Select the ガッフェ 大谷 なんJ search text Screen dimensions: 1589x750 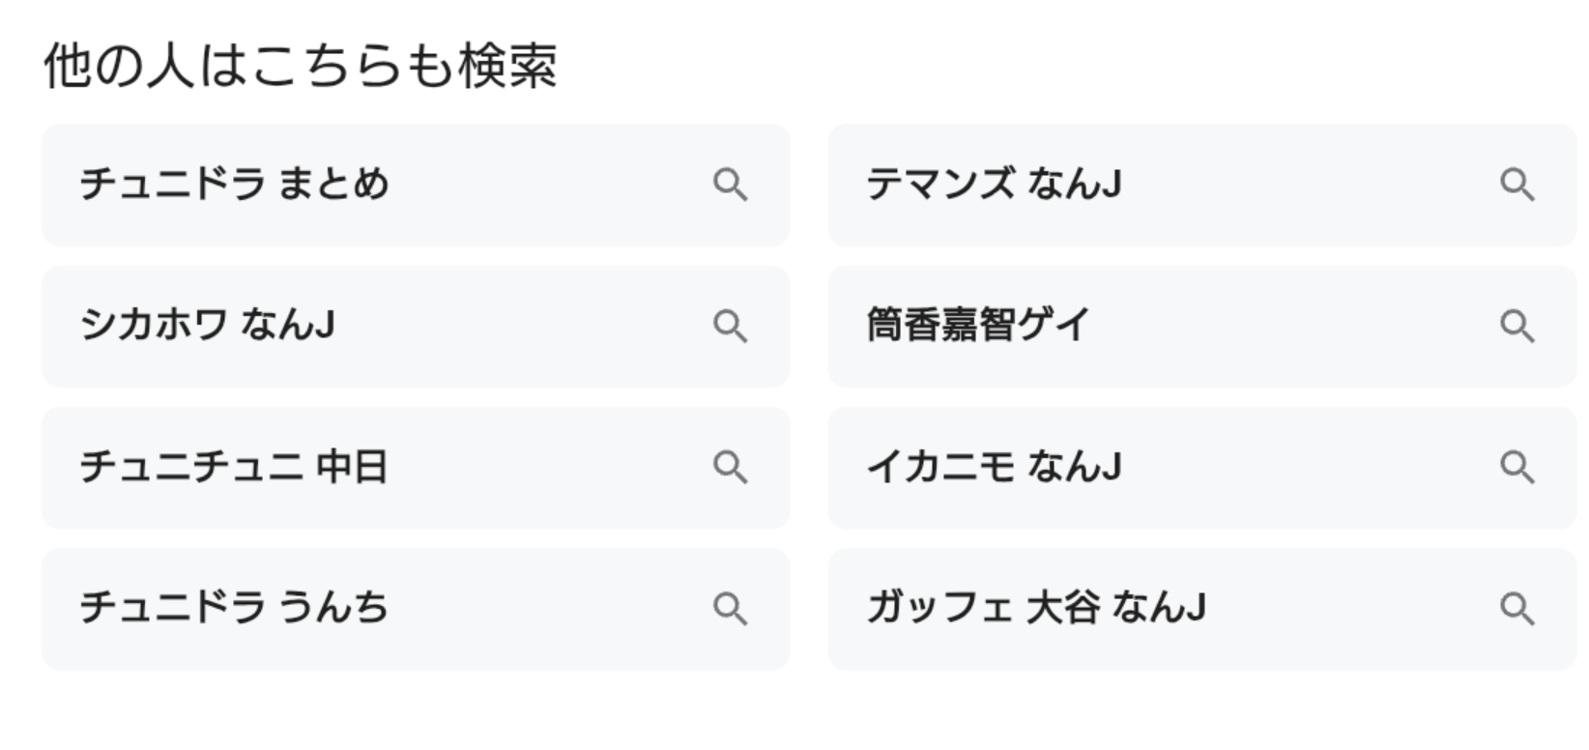click(1036, 608)
